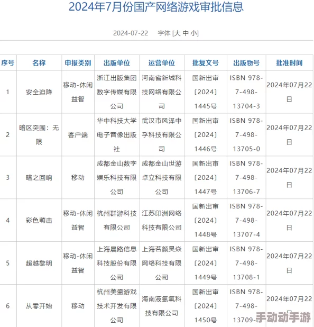Click serial number 1 in first row
This screenshot has width=314, height=327.
coord(8,92)
